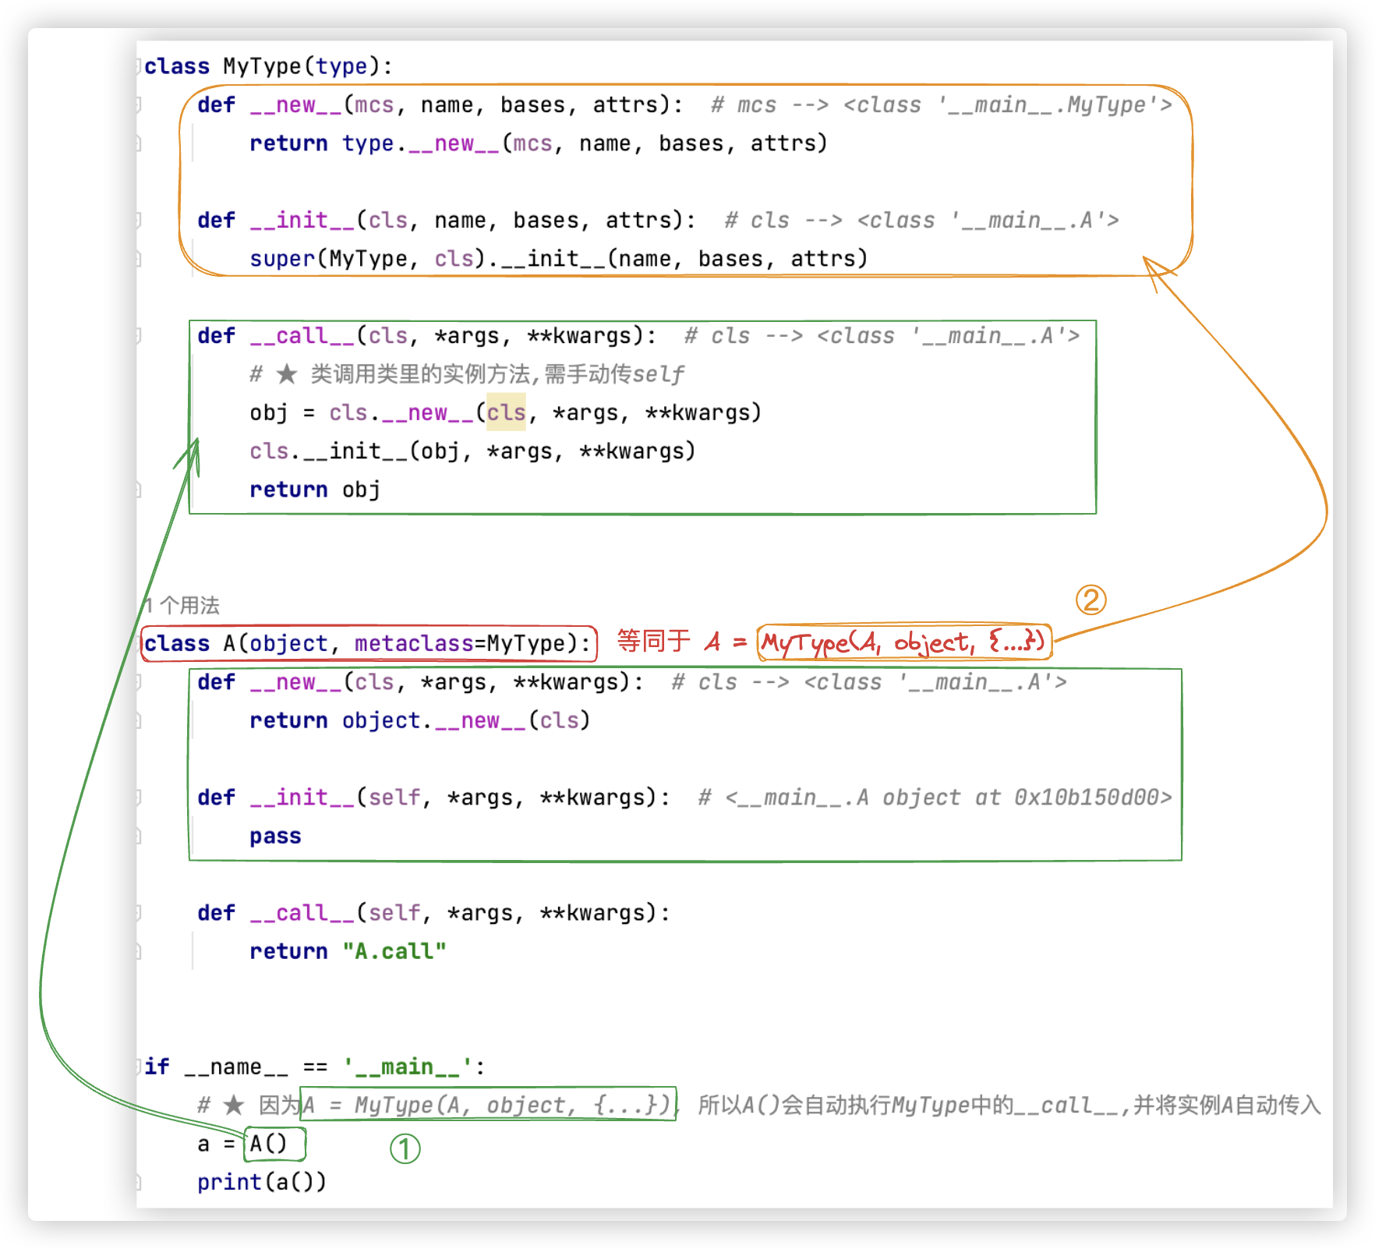Fold the if __name__ main block
The width and height of the screenshot is (1375, 1249).
click(139, 1067)
